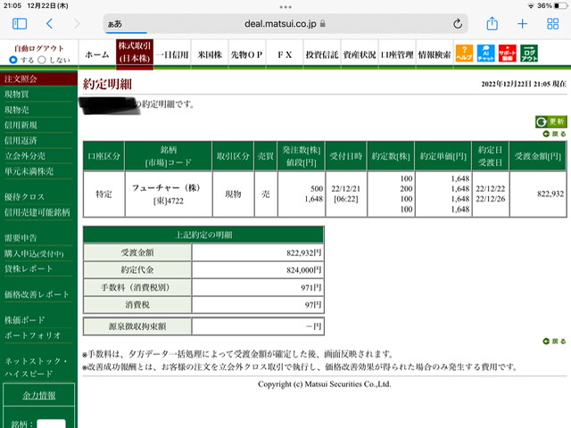Viewport: 571px width, 428px height.
Task: Open 価格改善レポート sidebar link
Action: [x=37, y=294]
